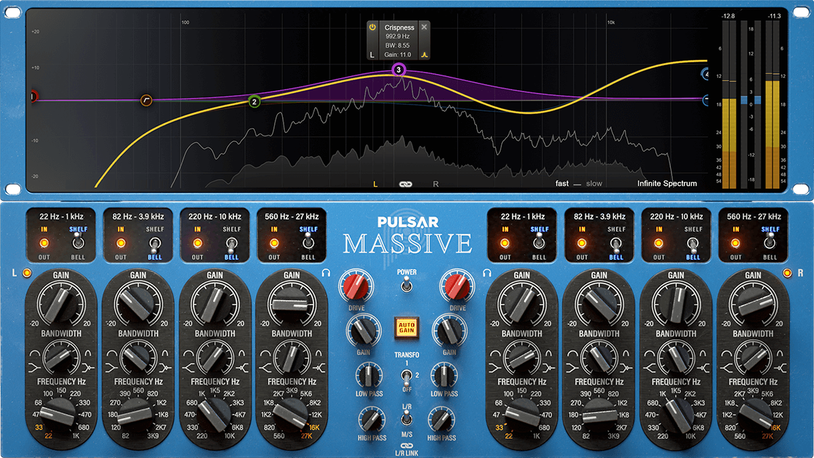Screen dimensions: 814x458
Task: Select the orange high-pass filter node
Action: (147, 100)
